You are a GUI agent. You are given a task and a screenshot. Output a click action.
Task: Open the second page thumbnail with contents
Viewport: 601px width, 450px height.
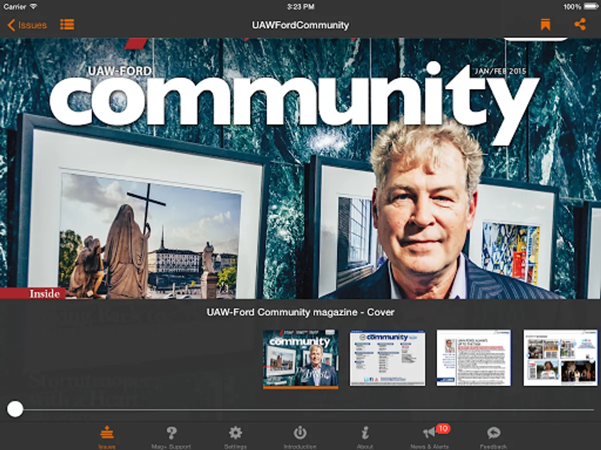pyautogui.click(x=388, y=357)
